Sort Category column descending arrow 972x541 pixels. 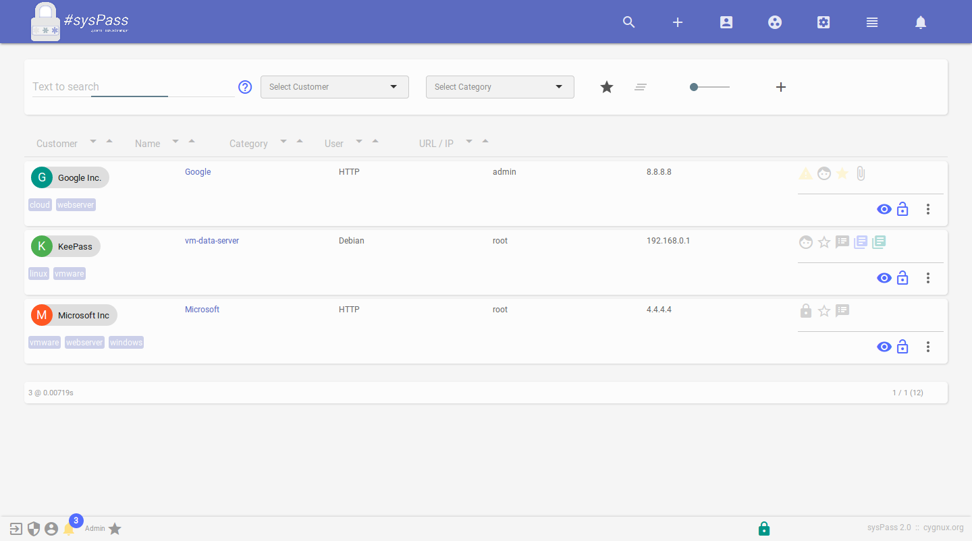(283, 141)
